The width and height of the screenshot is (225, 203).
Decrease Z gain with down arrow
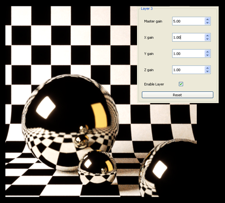[207, 71]
